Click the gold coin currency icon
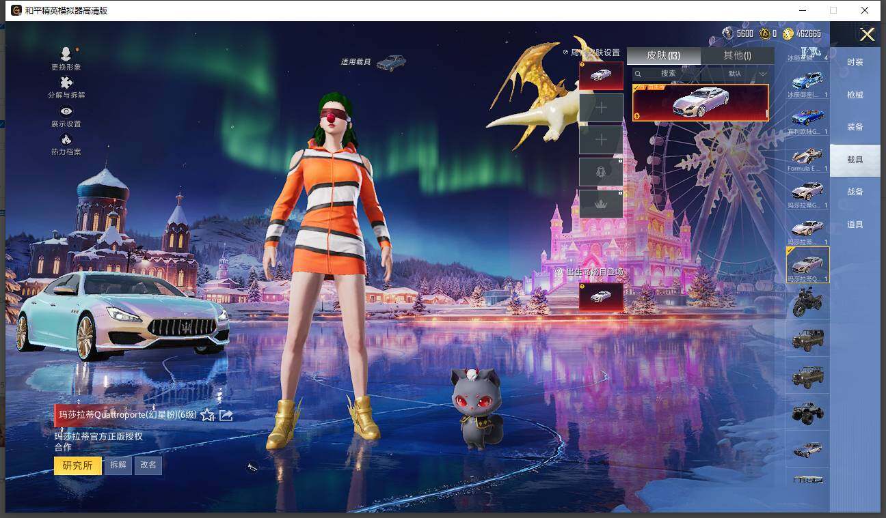886x518 pixels. (765, 33)
